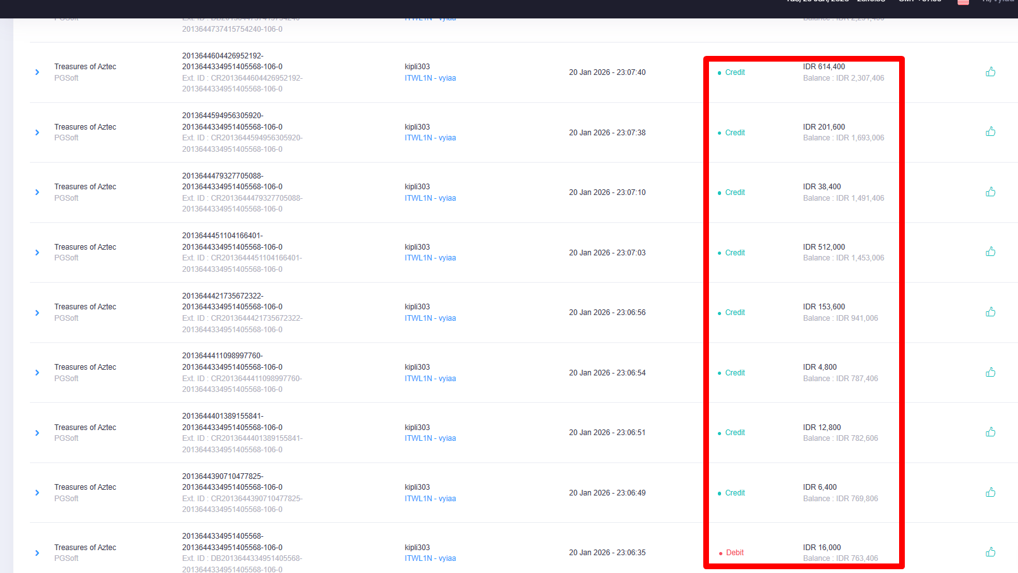This screenshot has height=573, width=1018.
Task: Click the timestamp 20 Jan 2026 - 23:07:40
Action: click(x=607, y=72)
